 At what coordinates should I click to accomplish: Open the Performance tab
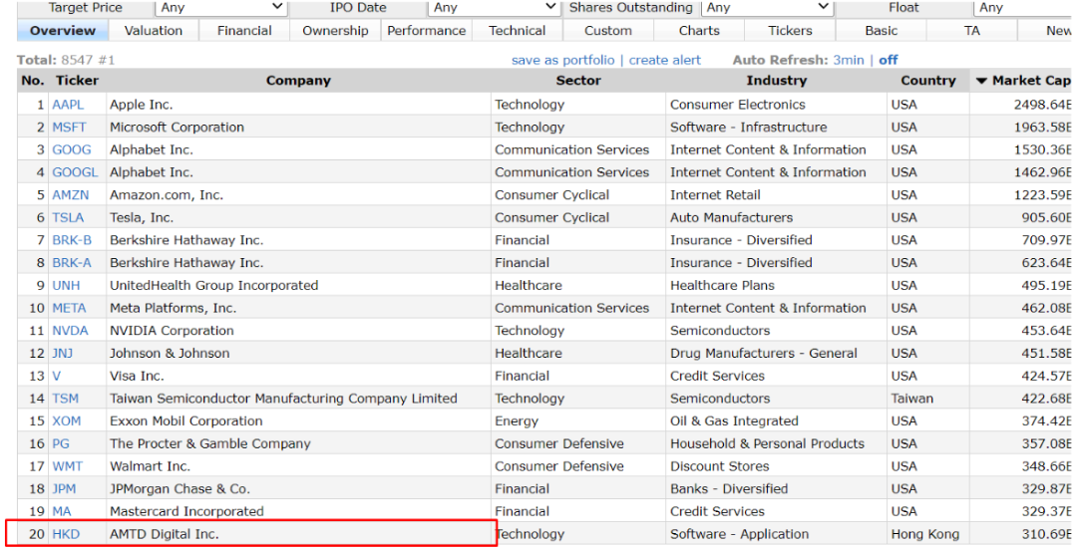(427, 31)
